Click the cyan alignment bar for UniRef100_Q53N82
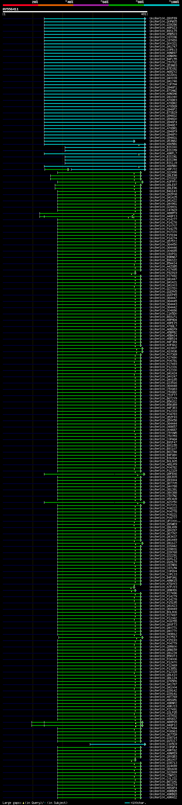Screen dimensions: 182x805 (90, 141)
